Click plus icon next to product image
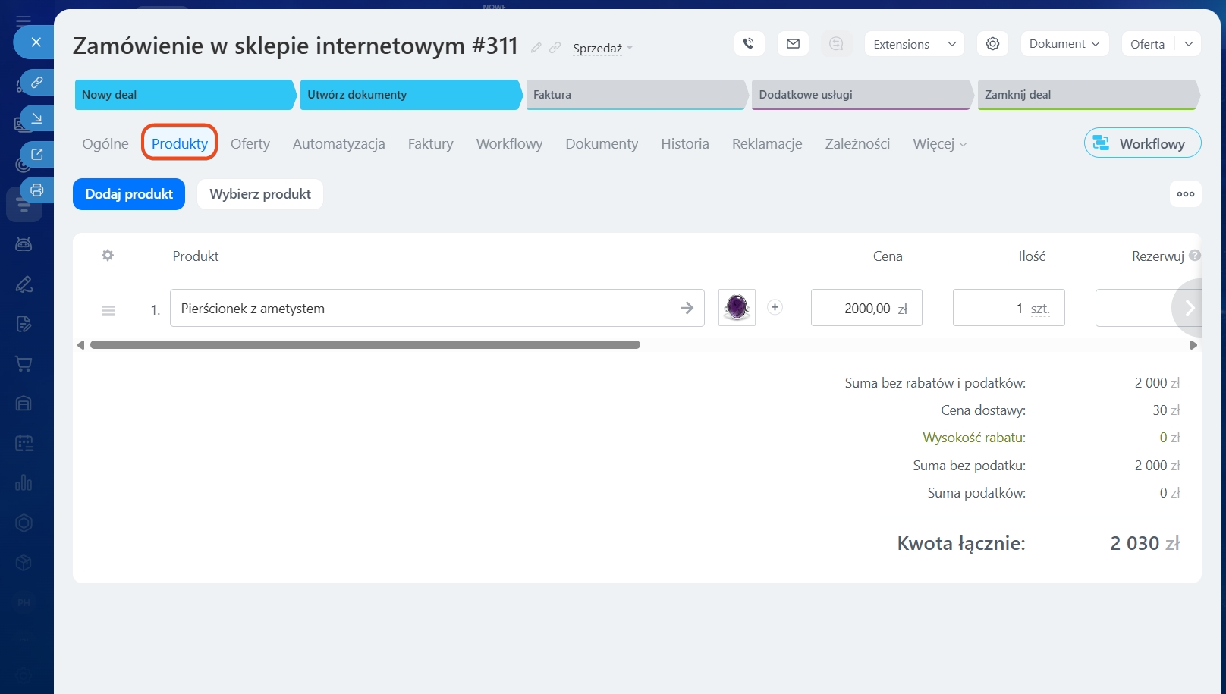The image size is (1226, 694). click(x=775, y=307)
